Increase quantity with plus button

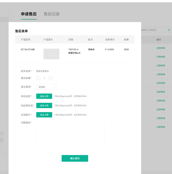(51, 78)
